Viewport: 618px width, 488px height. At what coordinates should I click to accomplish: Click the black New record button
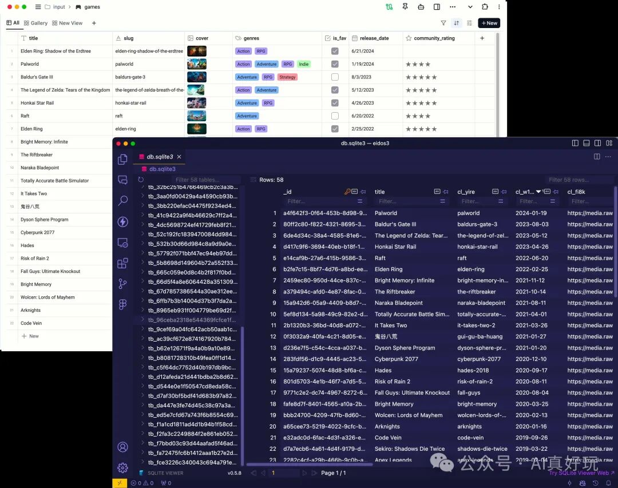pos(489,23)
